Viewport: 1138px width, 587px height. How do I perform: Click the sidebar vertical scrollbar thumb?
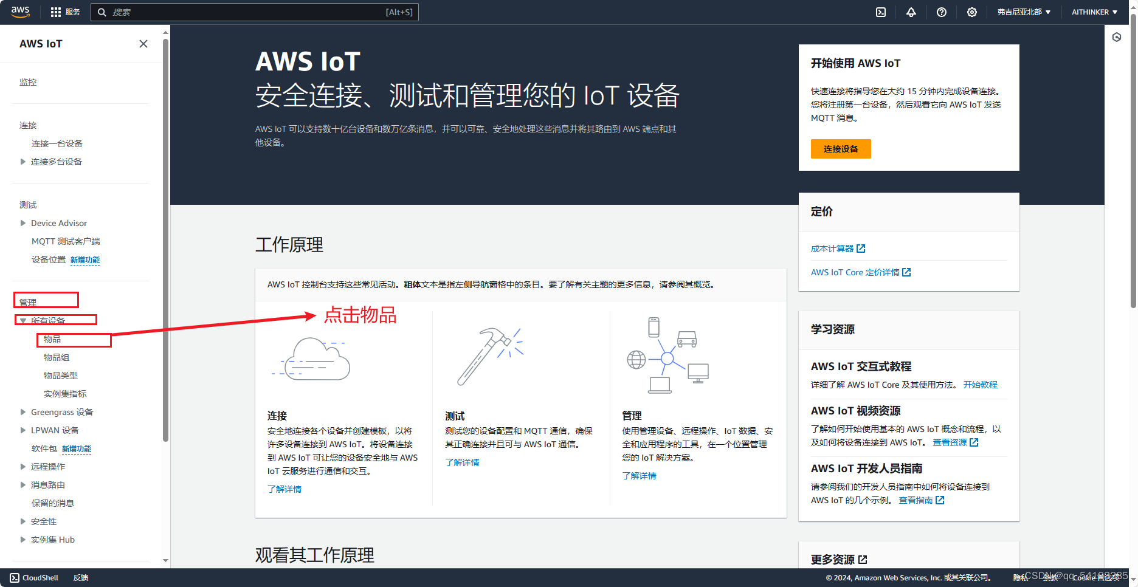[x=165, y=240]
